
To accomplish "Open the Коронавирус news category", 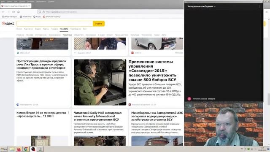I will click(x=54, y=35).
